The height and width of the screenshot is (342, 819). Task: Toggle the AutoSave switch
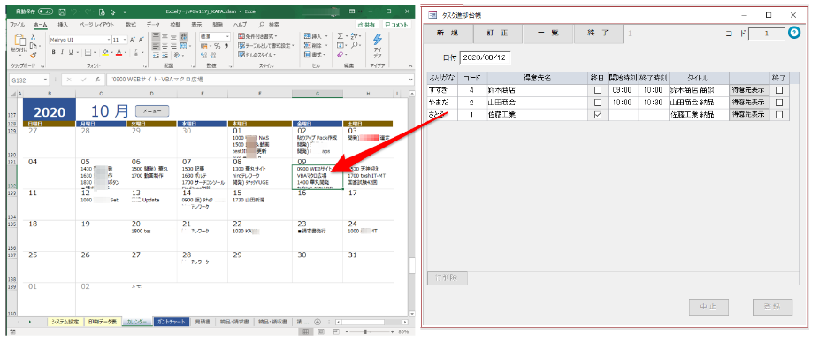[45, 11]
